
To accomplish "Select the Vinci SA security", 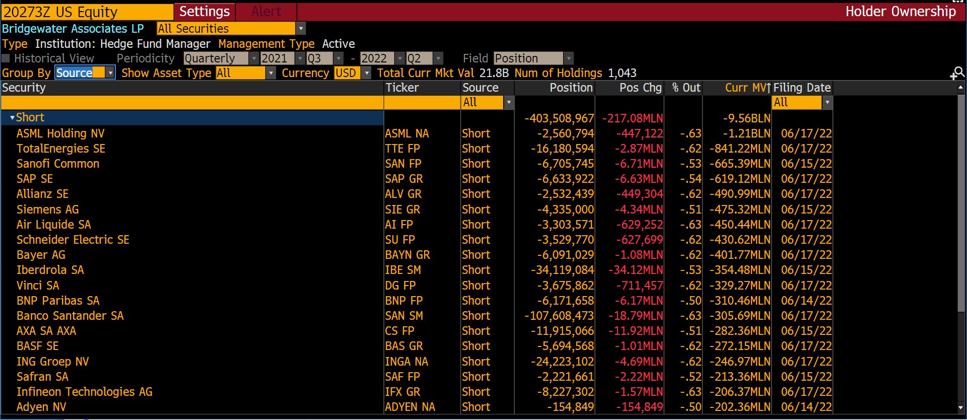I will point(38,286).
